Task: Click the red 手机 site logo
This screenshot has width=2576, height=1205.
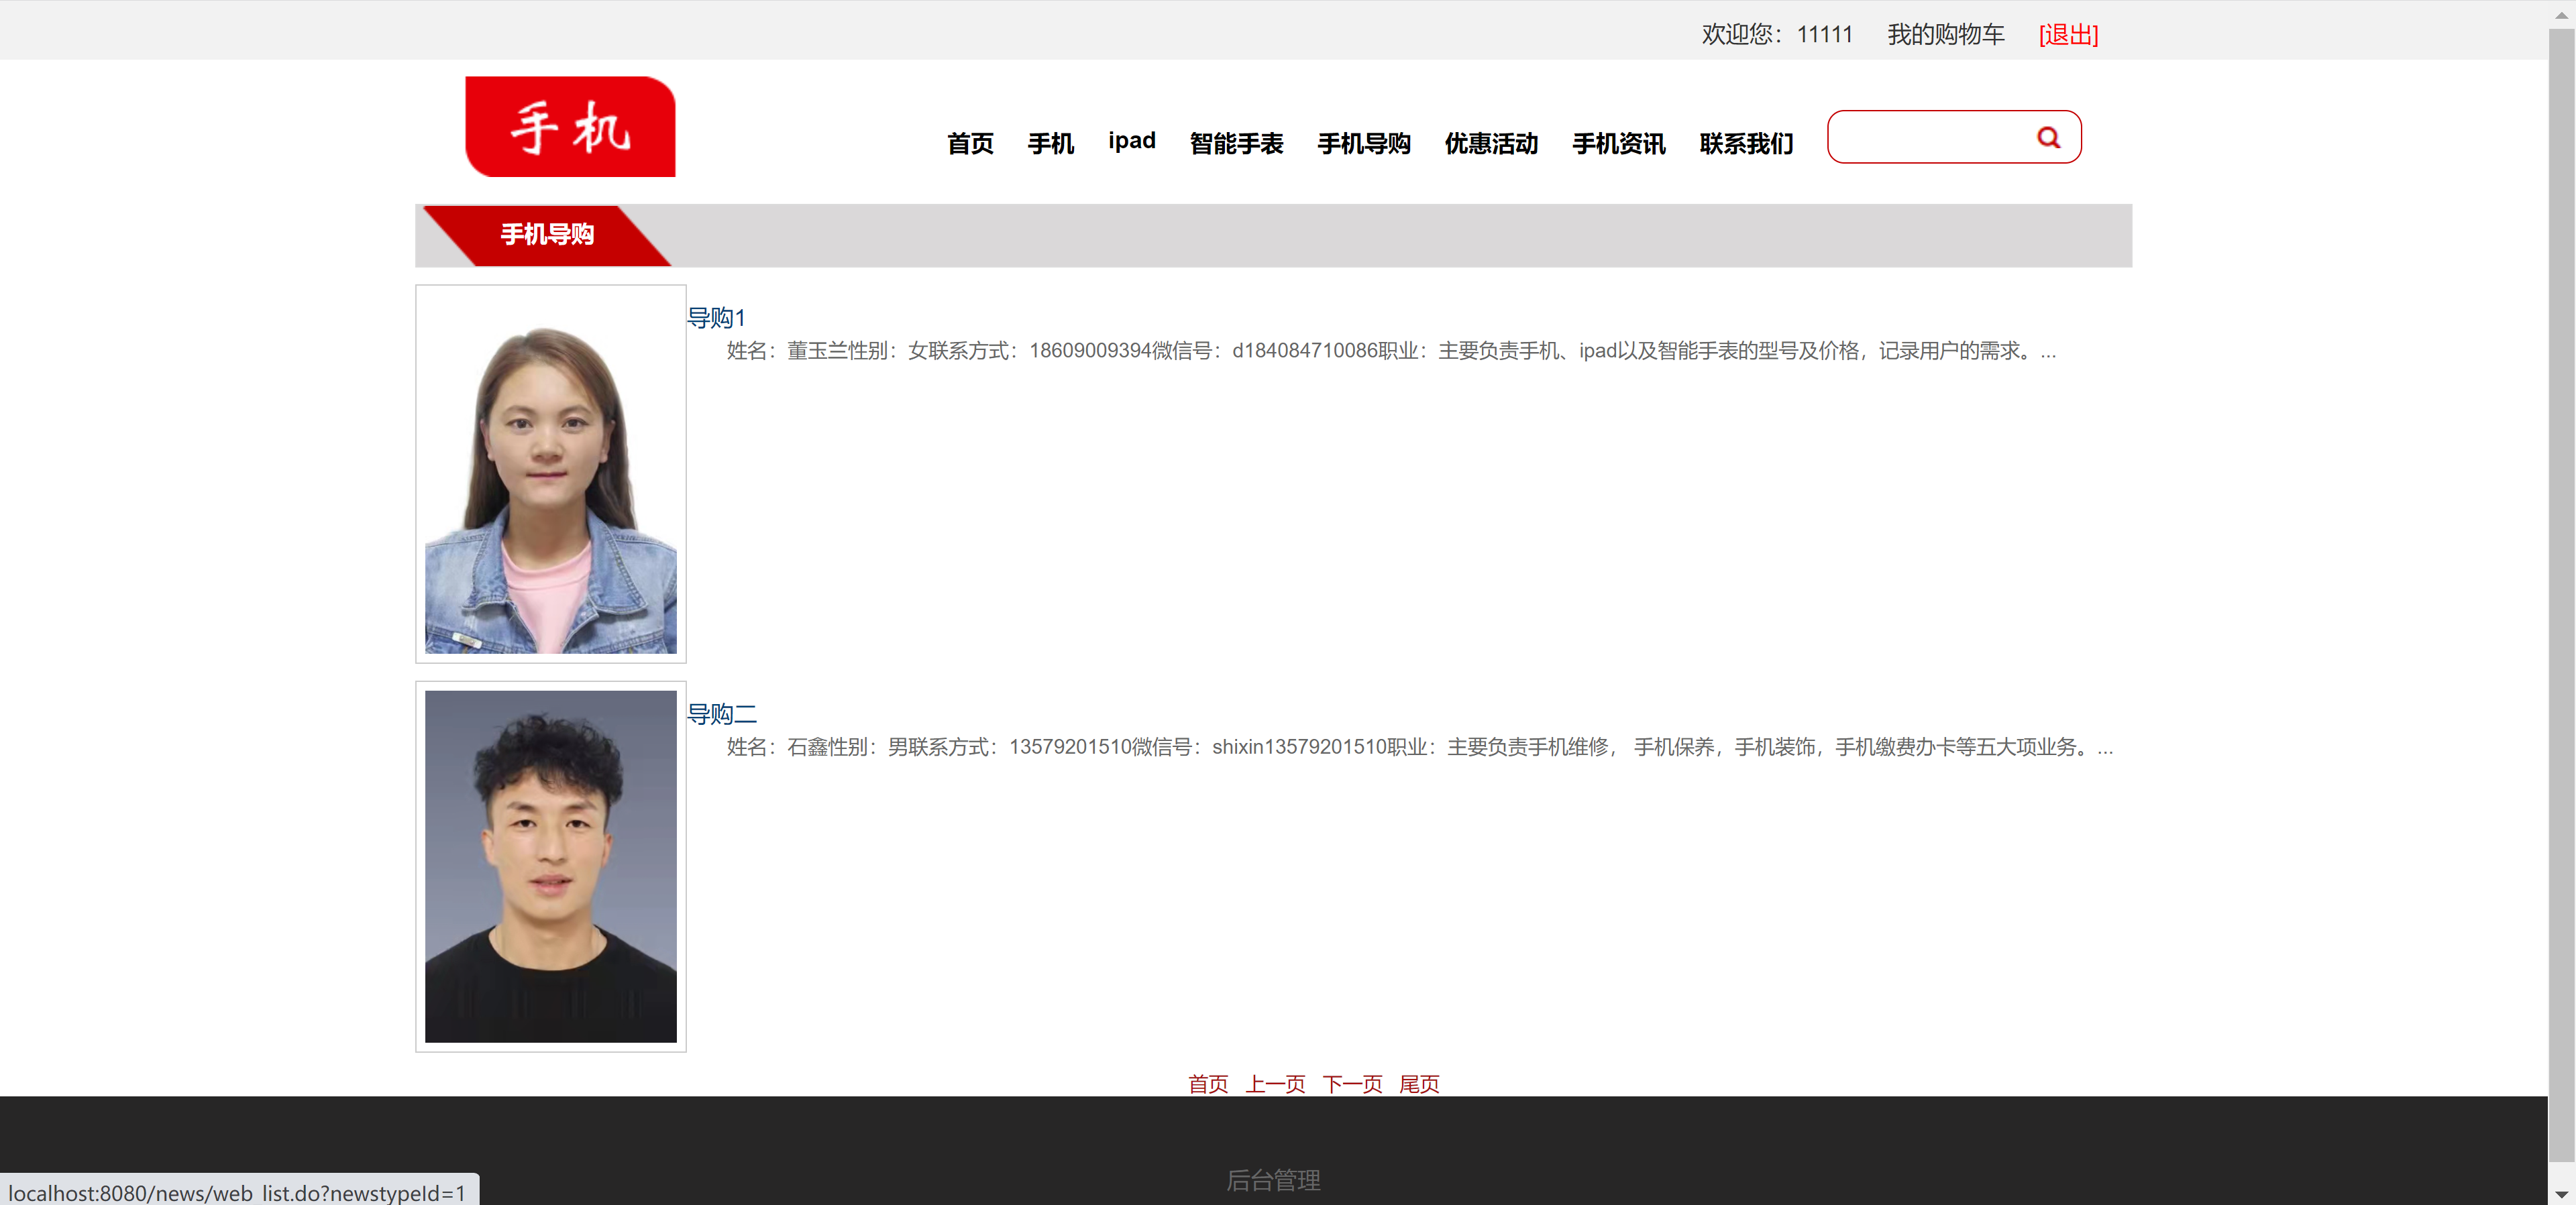Action: tap(570, 127)
